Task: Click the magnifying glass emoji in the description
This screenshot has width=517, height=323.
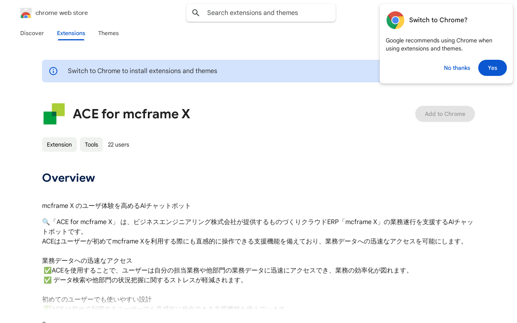Action: [46, 222]
